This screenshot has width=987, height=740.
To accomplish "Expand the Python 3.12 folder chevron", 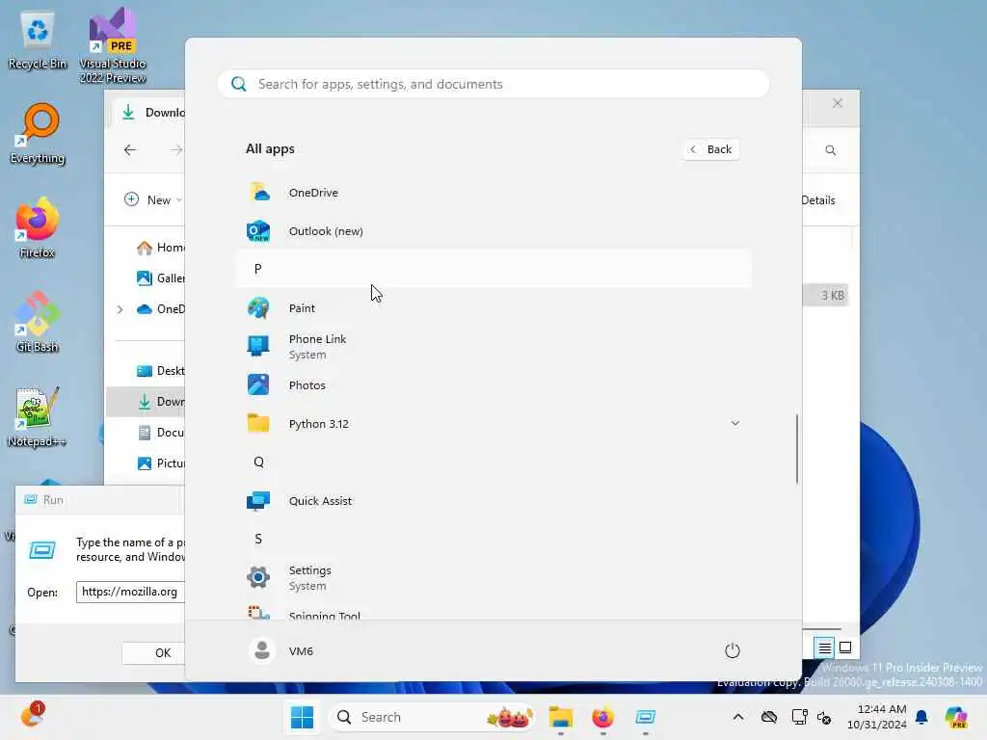I will tap(734, 424).
